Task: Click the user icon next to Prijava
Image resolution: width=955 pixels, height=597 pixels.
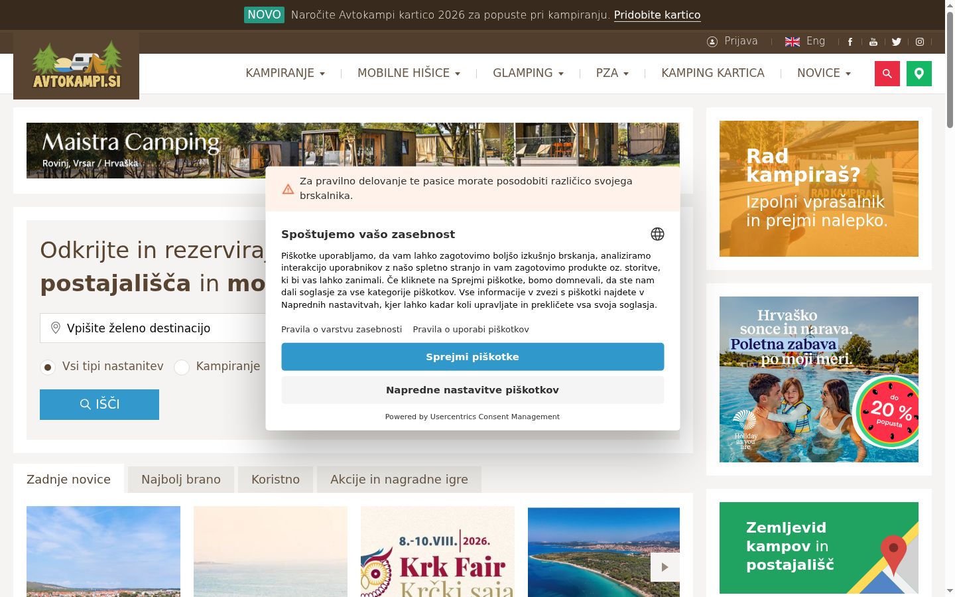Action: [x=712, y=42]
